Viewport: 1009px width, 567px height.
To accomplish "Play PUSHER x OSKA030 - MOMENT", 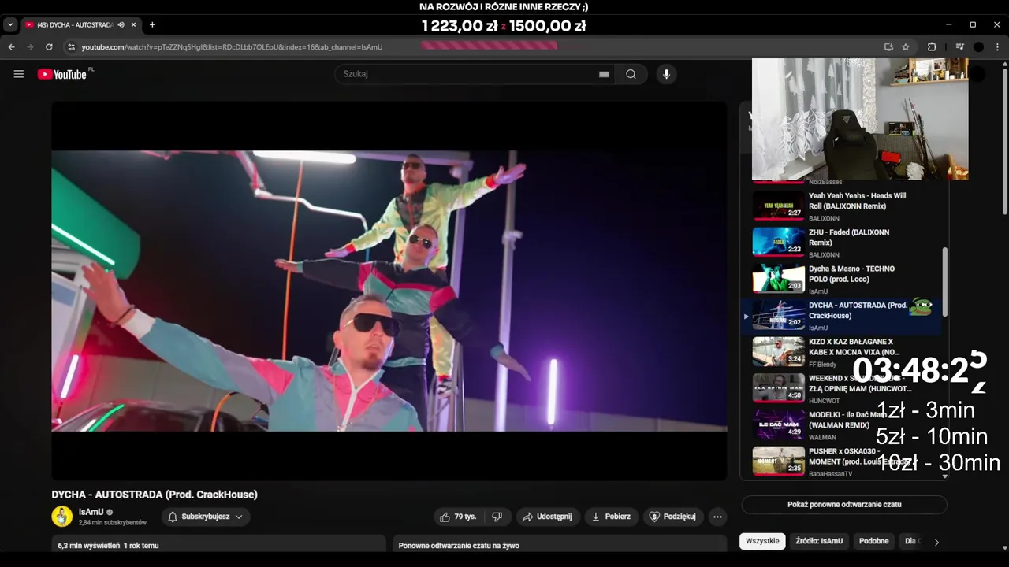I will pos(843,462).
